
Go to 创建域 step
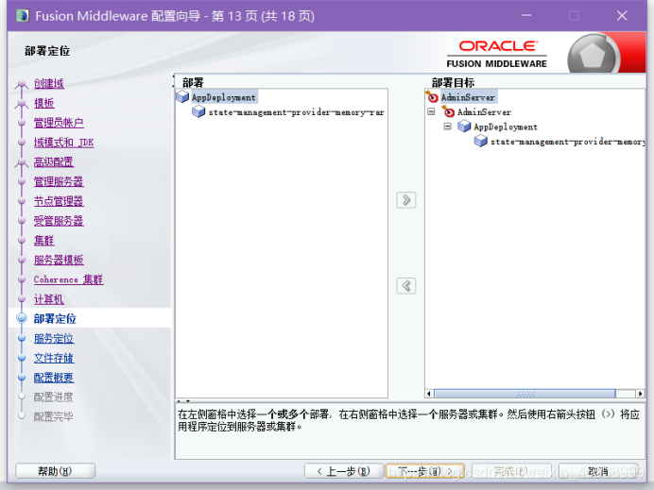pos(49,83)
